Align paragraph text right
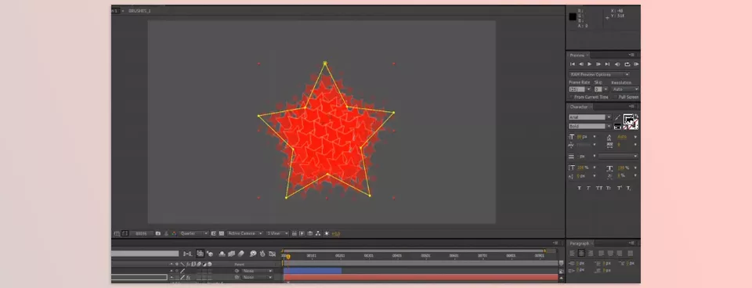The width and height of the screenshot is (752, 288). (591, 253)
